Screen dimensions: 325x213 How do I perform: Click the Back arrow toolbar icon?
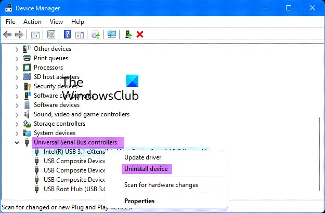click(x=7, y=35)
